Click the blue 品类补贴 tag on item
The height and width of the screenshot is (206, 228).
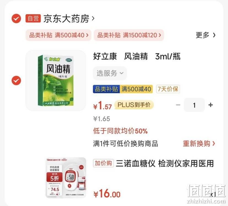coord(106,89)
